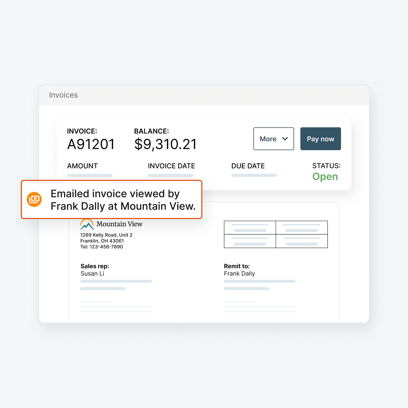Click the bottom-right cell of invoice table

(301, 241)
